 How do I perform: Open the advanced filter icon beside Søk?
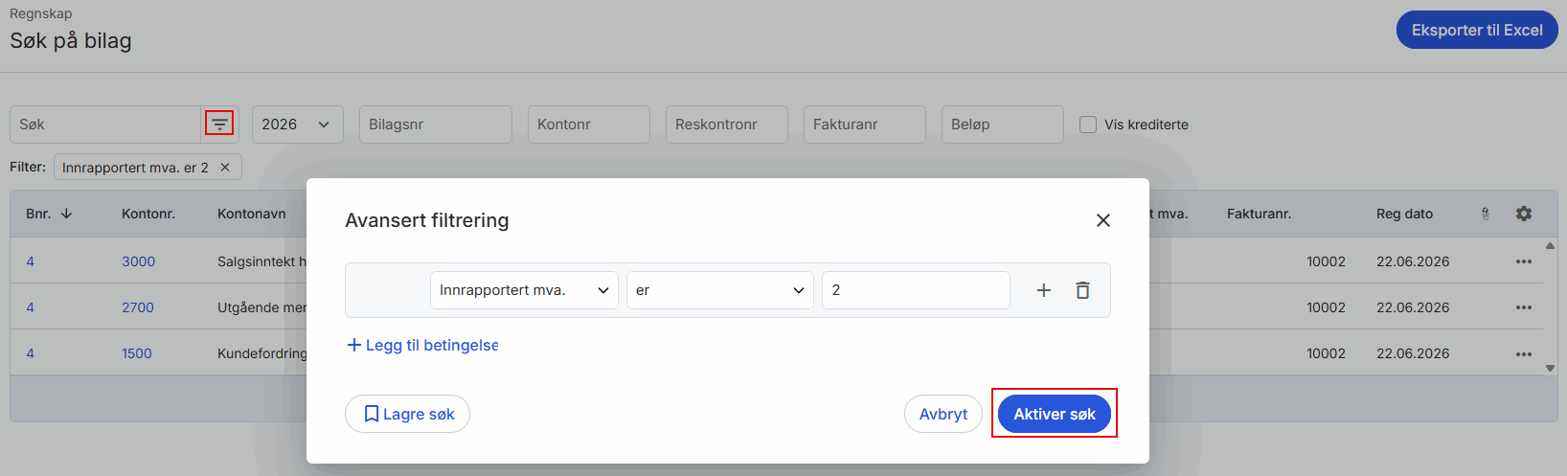[219, 124]
